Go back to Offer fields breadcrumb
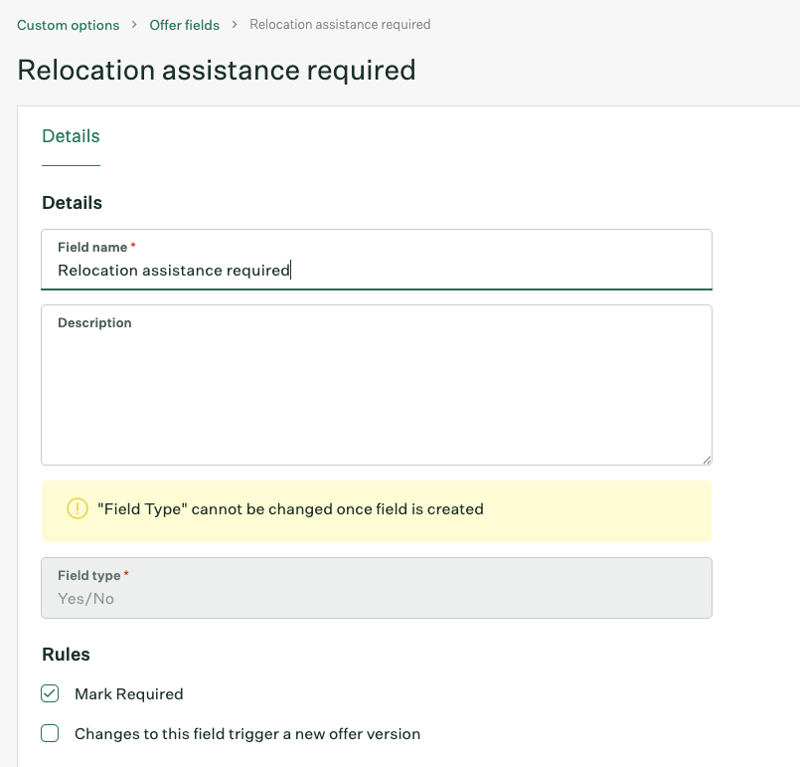This screenshot has height=767, width=800. click(x=184, y=25)
